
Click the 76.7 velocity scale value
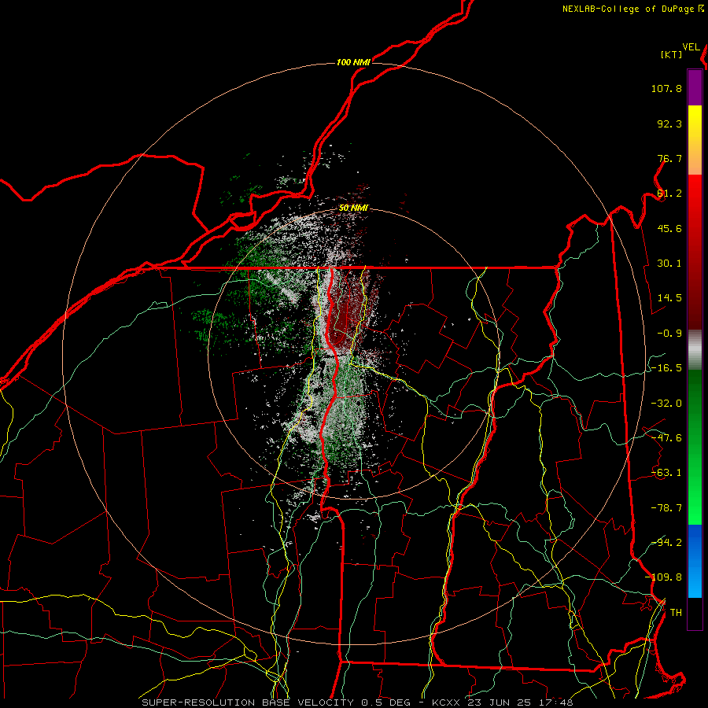(669, 158)
